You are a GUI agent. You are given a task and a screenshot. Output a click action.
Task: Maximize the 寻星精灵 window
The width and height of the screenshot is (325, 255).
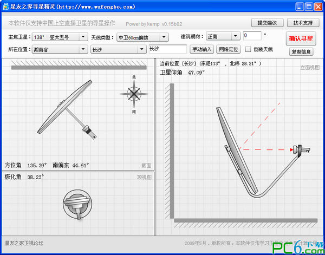[x=309, y=6]
